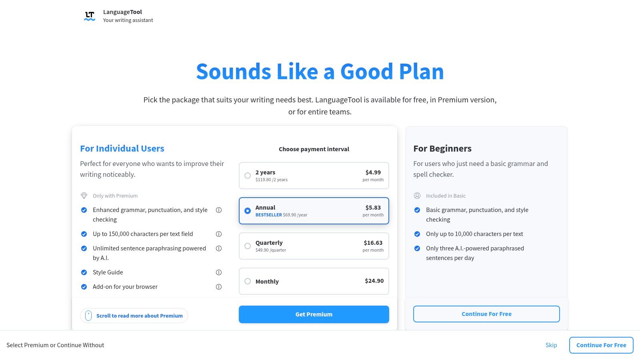Click the Get Premium button
Image resolution: width=640 pixels, height=360 pixels.
(314, 314)
